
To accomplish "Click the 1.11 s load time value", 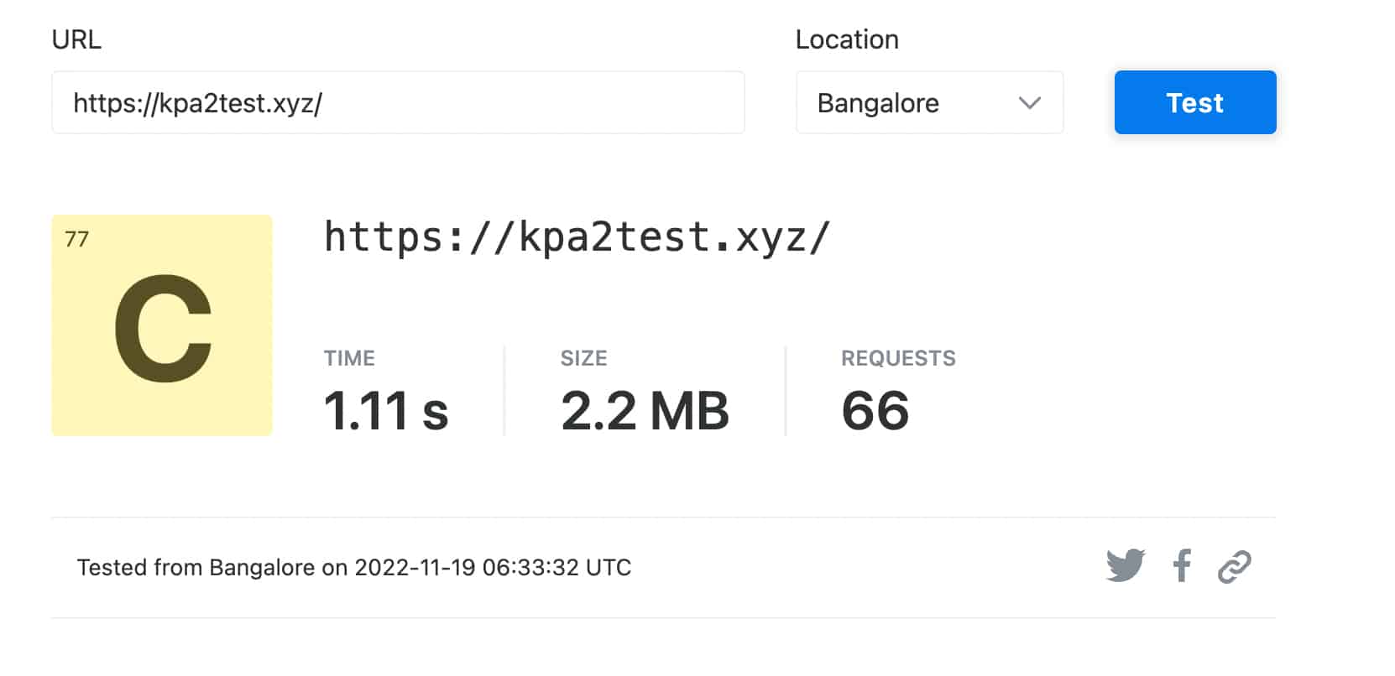I will (x=386, y=411).
